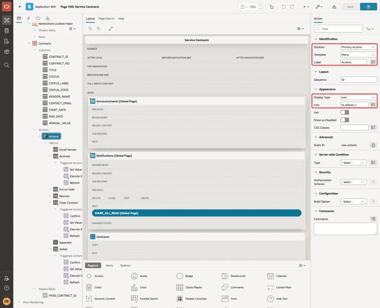This screenshot has width=380, height=308.
Task: Open SQL Workshop database icon in sidebar
Action: (7, 31)
